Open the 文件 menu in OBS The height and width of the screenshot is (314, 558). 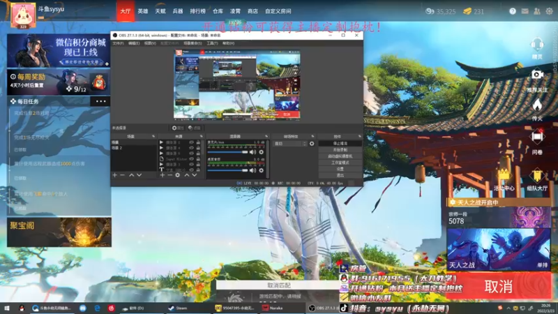[118, 43]
